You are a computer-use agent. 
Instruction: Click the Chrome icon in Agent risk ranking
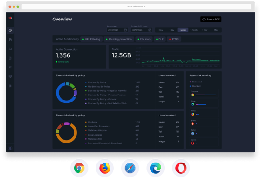(x=192, y=95)
